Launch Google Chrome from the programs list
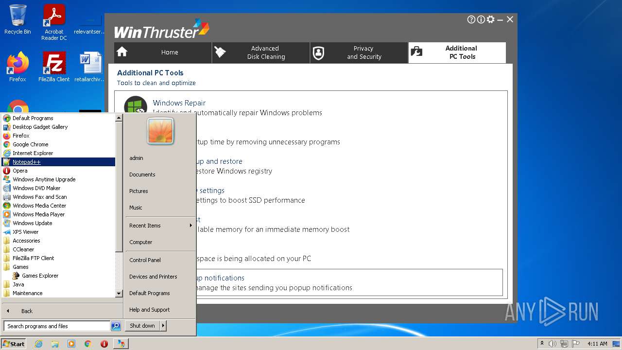 point(31,144)
